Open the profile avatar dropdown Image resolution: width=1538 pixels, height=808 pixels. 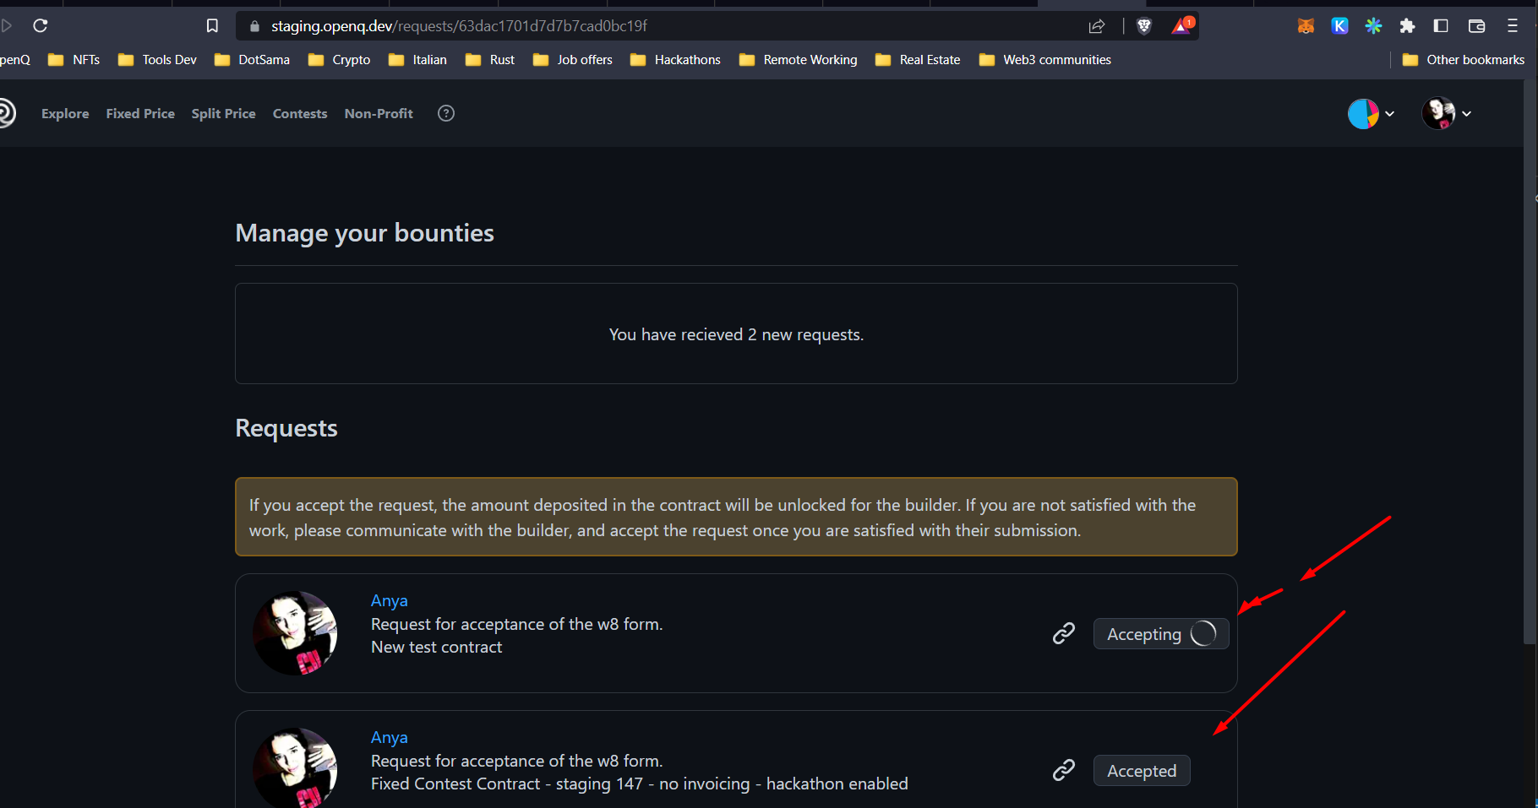[x=1438, y=113]
